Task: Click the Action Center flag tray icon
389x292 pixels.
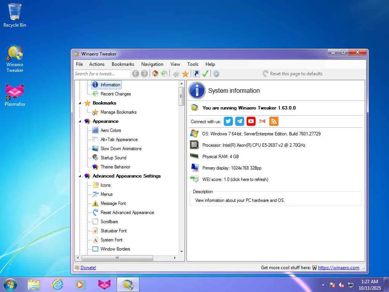Action: pos(332,285)
